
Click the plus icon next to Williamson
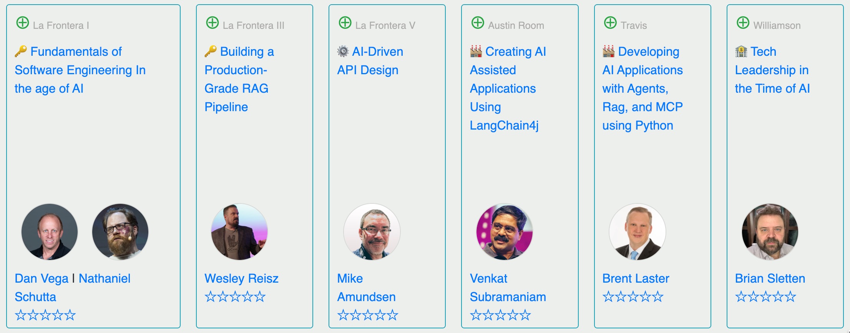coord(743,23)
